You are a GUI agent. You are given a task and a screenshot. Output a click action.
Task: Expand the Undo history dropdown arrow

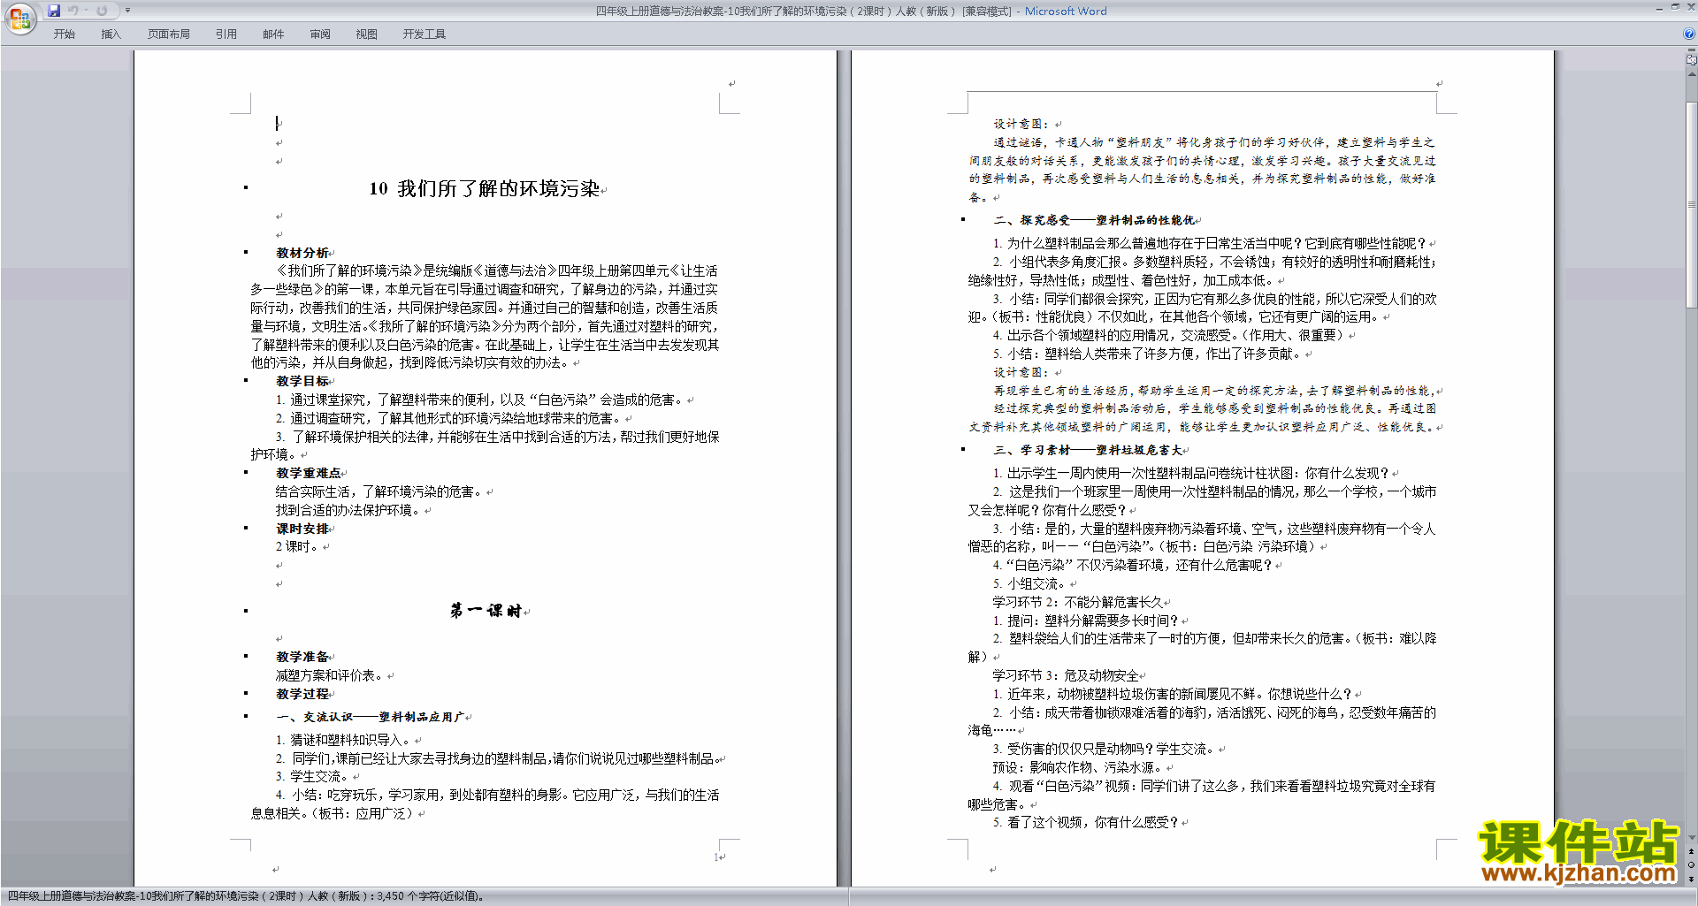pos(86,11)
